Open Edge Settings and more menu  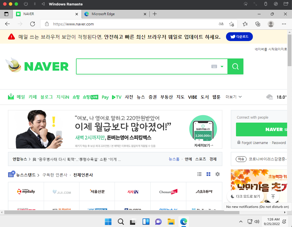pos(284,24)
